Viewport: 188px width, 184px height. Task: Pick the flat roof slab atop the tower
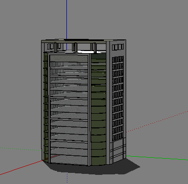coord(84,40)
